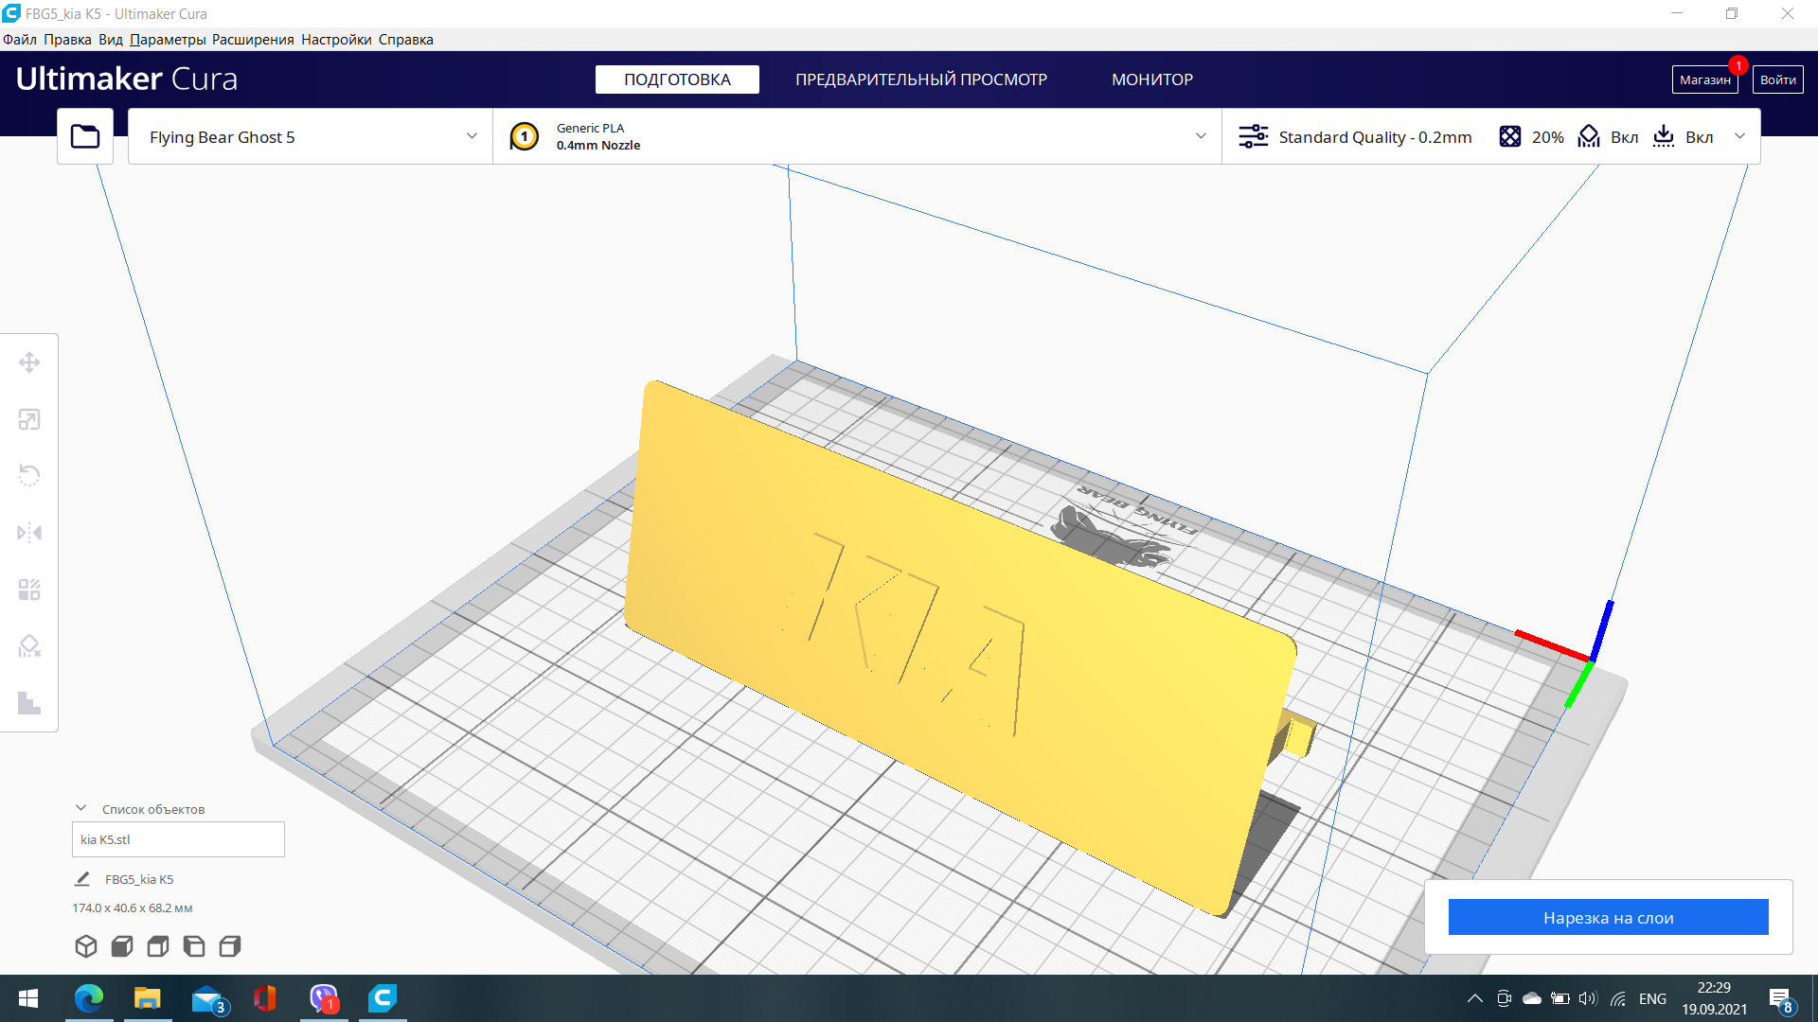This screenshot has height=1022, width=1818.
Task: Open the Расширения menu
Action: click(253, 40)
